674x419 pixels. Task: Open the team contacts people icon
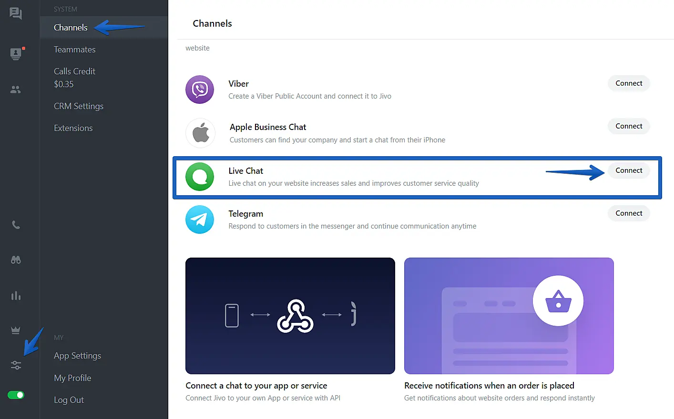16,89
